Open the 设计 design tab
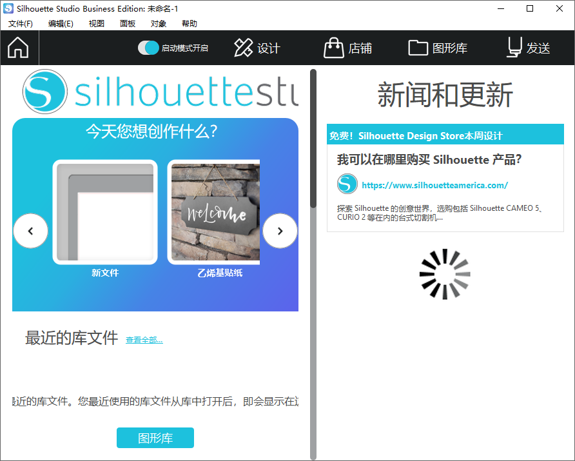Screen dimensions: 575x461 point(257,48)
